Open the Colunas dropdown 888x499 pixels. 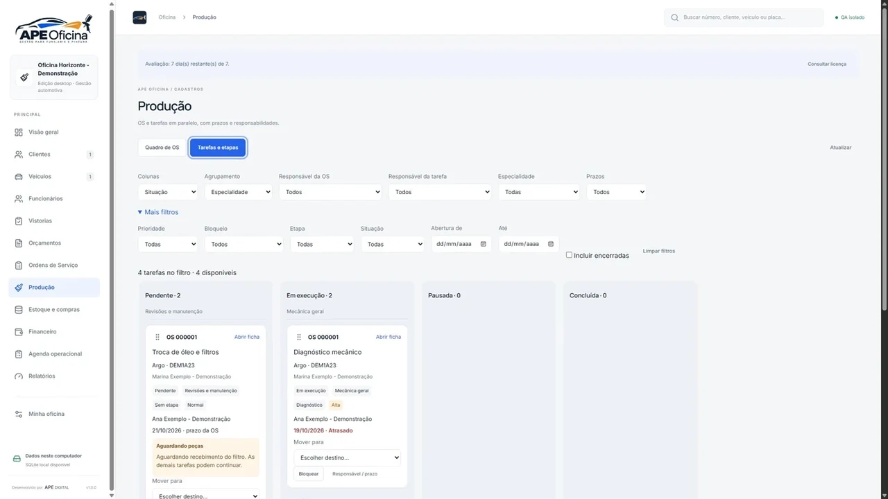(x=167, y=192)
